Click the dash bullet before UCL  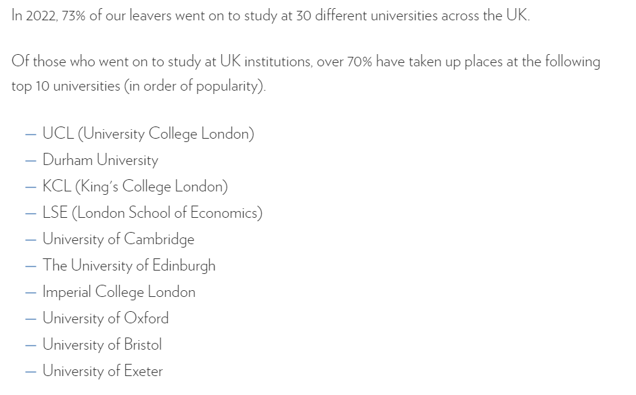[x=30, y=135]
